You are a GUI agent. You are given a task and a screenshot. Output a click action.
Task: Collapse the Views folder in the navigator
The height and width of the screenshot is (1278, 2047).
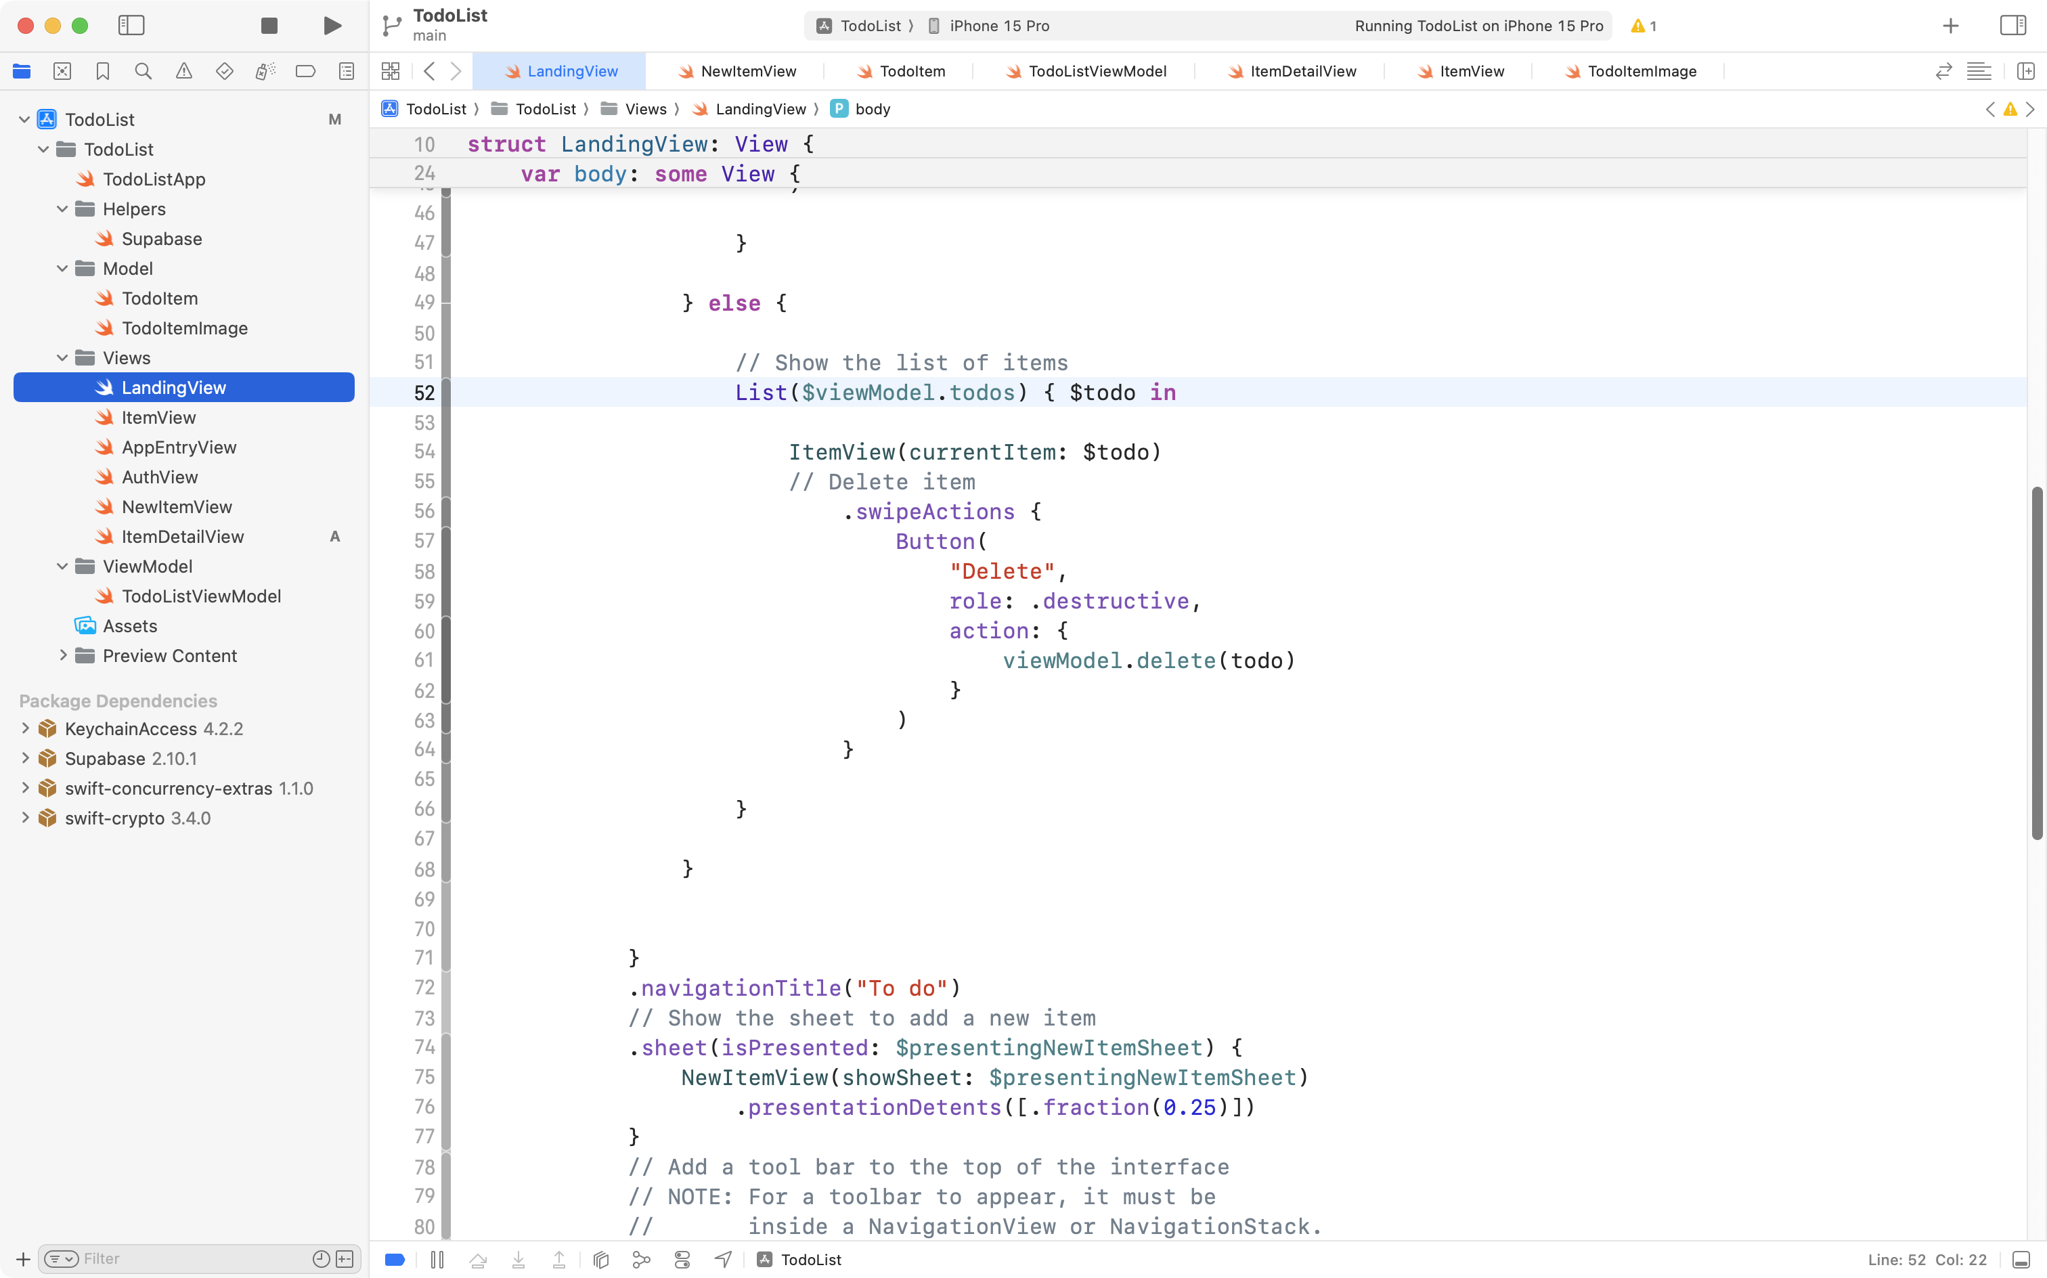coord(61,357)
